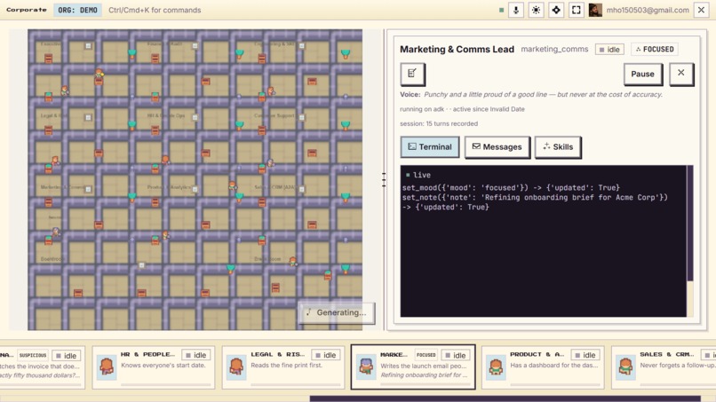The image size is (716, 402).
Task: Click the HR & People Ops room label on map
Action: click(x=166, y=115)
